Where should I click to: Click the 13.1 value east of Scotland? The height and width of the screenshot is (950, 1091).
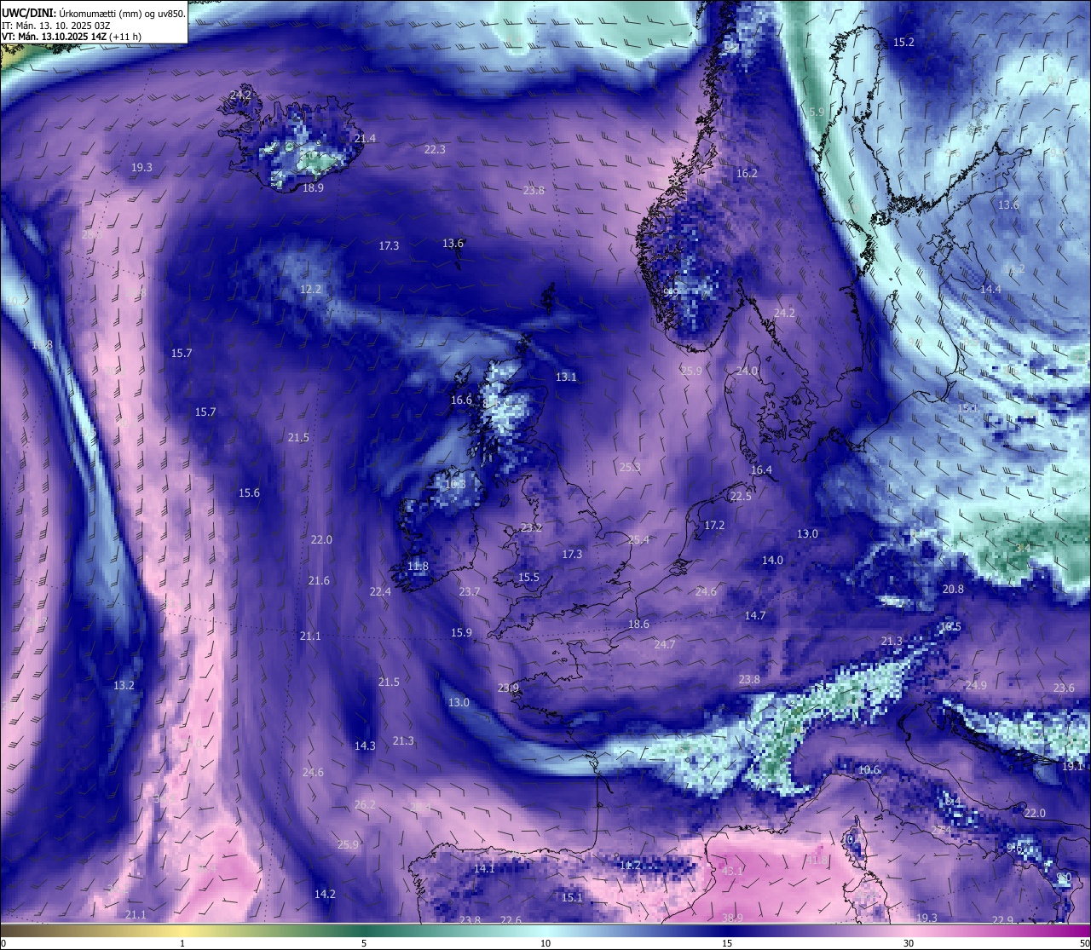[566, 377]
